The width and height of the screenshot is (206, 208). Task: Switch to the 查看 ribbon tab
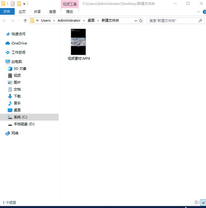pyautogui.click(x=52, y=12)
